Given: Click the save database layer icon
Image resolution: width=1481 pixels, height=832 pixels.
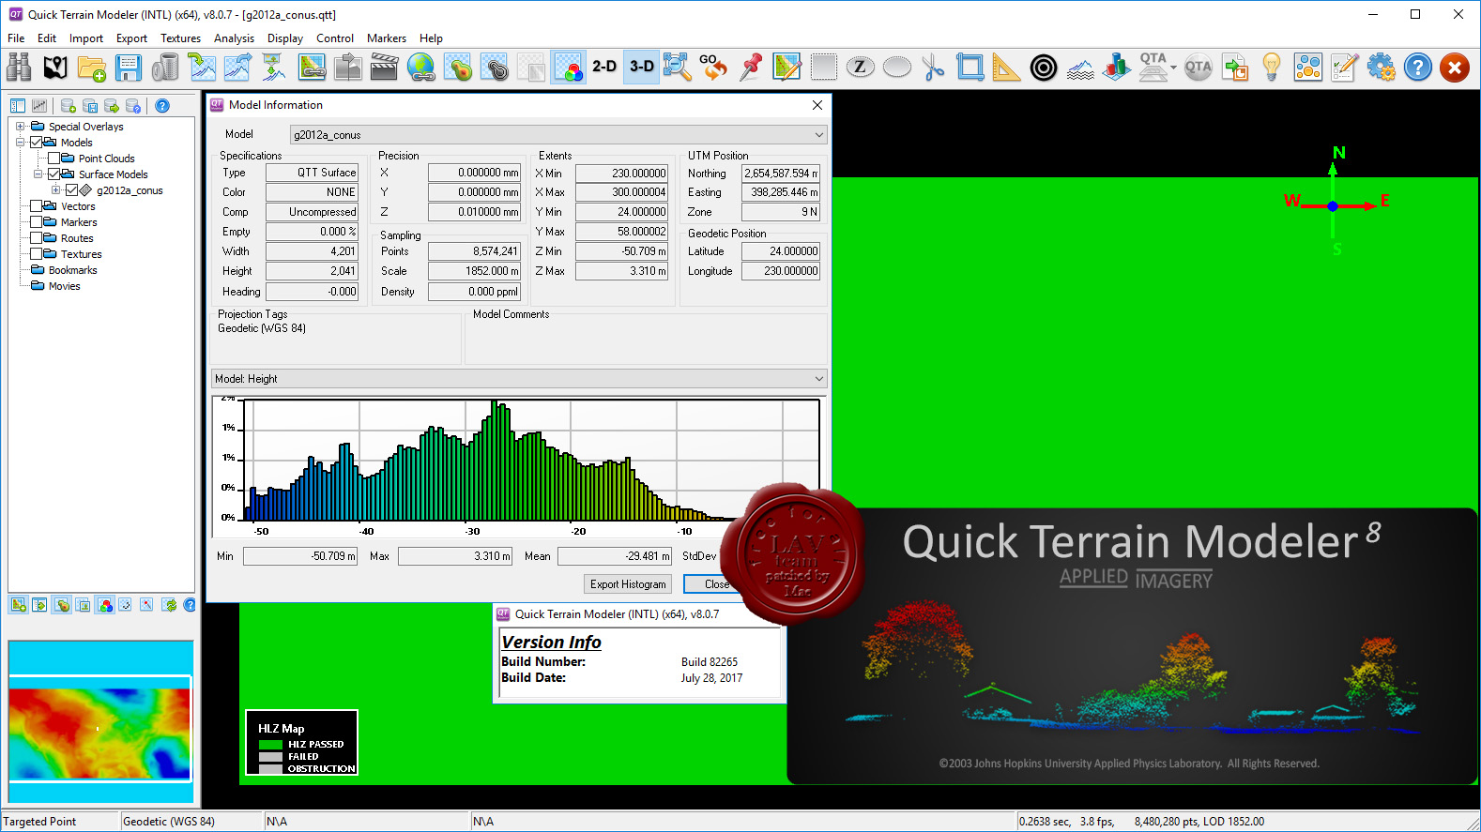Looking at the screenshot, I should click(90, 106).
